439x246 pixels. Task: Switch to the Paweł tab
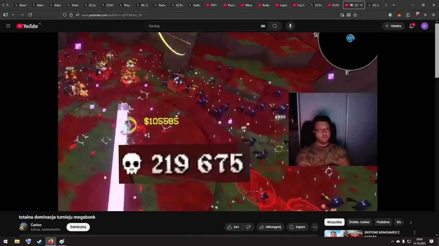pos(21,5)
